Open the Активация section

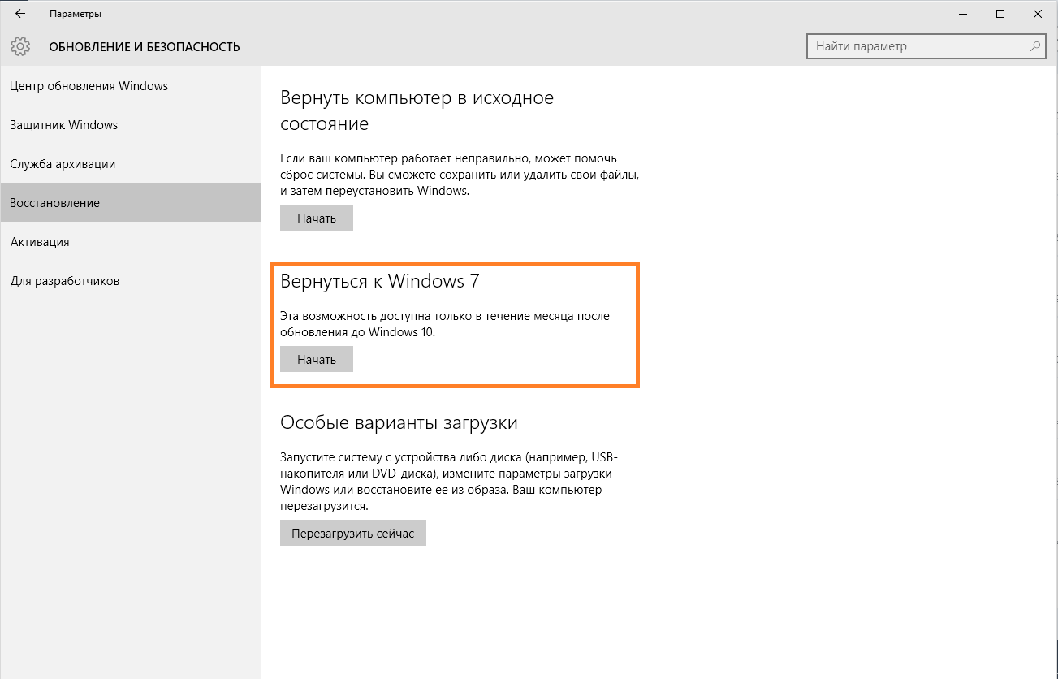point(40,242)
